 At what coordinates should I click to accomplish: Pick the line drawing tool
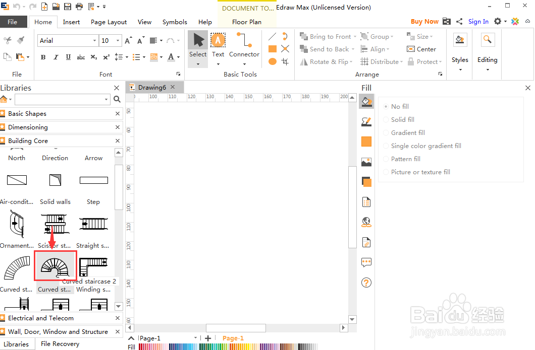click(272, 36)
